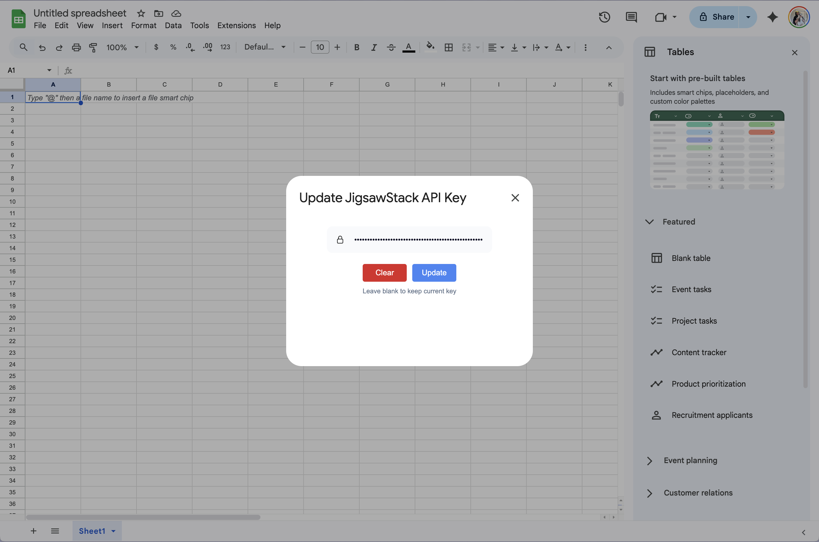Viewport: 819px width, 542px height.
Task: Click the blue Update button
Action: (x=434, y=273)
